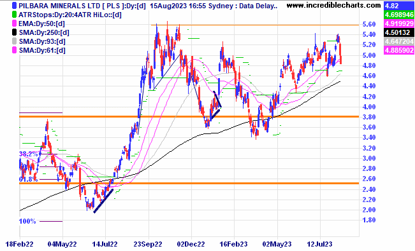This screenshot has height=251, width=415.
Task: Click the 18Feb22 date axis label
Action: click(x=19, y=245)
